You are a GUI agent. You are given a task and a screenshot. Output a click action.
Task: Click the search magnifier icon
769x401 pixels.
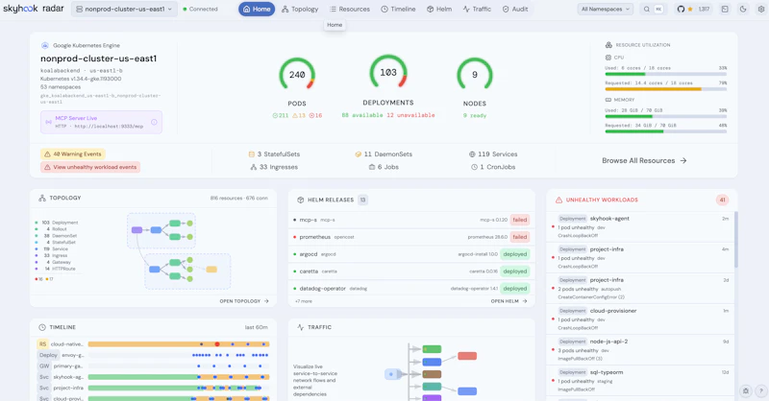[x=646, y=9]
